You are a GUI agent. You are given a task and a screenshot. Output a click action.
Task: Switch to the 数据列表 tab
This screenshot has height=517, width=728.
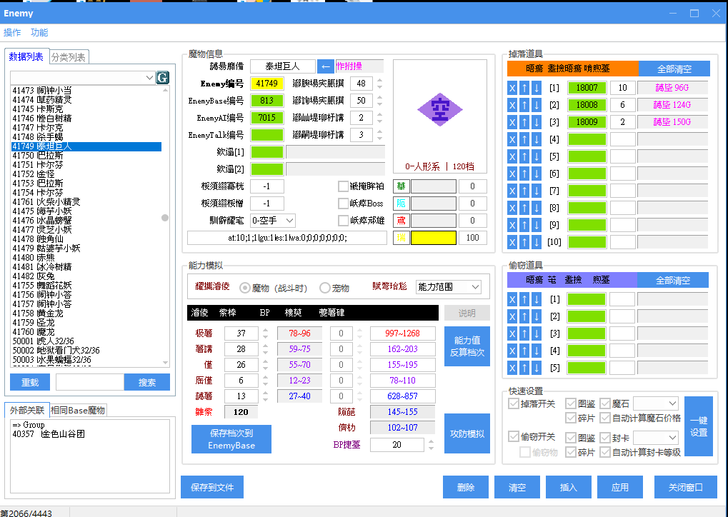pos(26,56)
